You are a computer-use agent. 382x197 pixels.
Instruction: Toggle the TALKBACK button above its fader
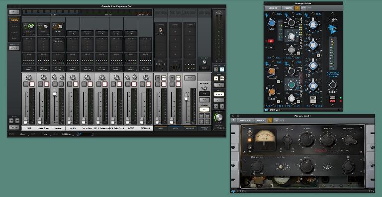point(190,78)
